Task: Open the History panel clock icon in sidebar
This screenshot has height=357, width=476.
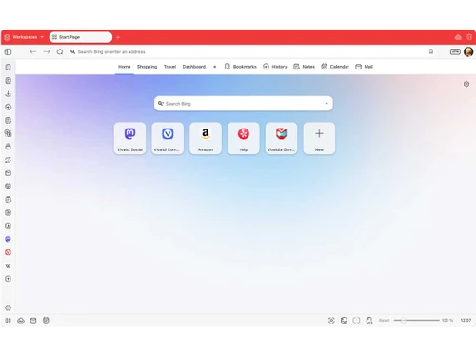Action: point(9,107)
